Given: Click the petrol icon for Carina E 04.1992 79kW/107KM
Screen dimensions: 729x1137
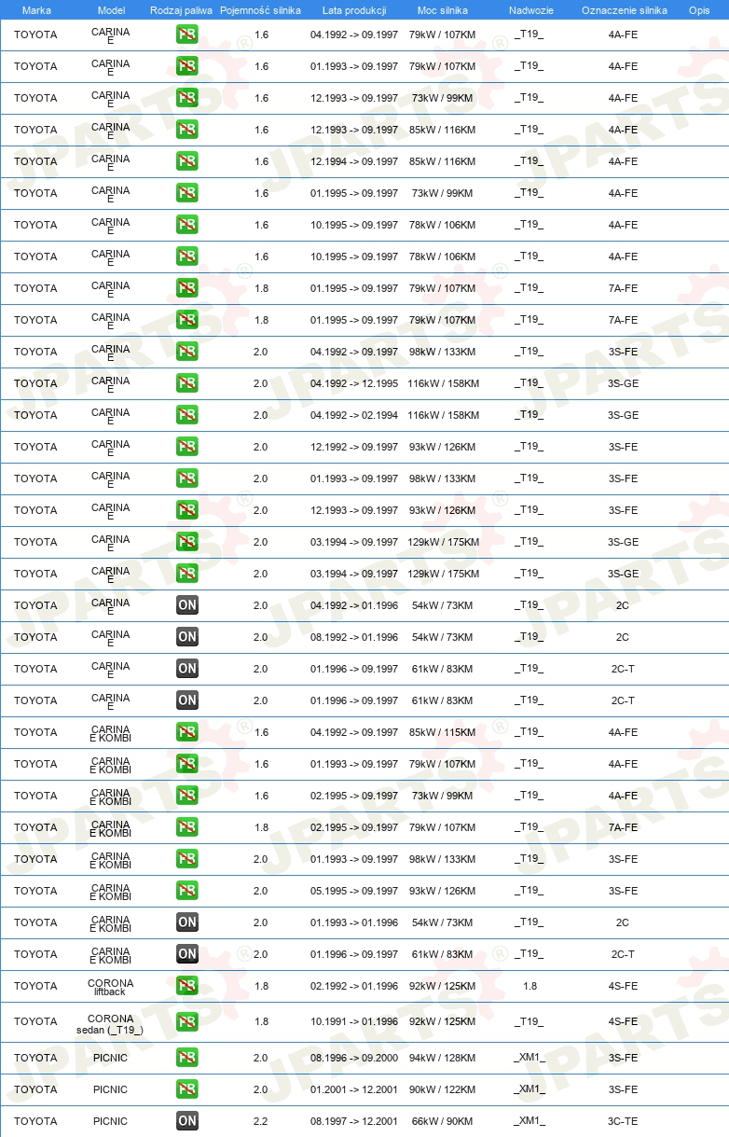Looking at the screenshot, I should click(187, 35).
